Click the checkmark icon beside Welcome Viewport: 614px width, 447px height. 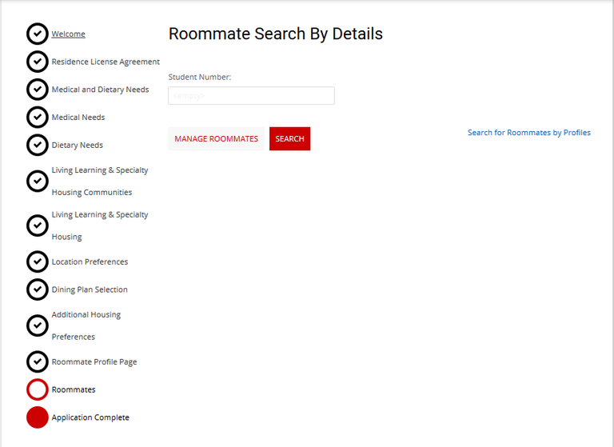coord(38,34)
